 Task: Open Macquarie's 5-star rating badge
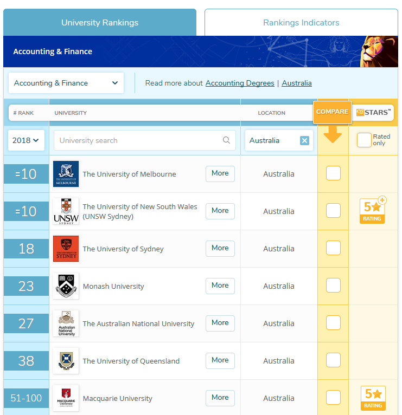(373, 398)
